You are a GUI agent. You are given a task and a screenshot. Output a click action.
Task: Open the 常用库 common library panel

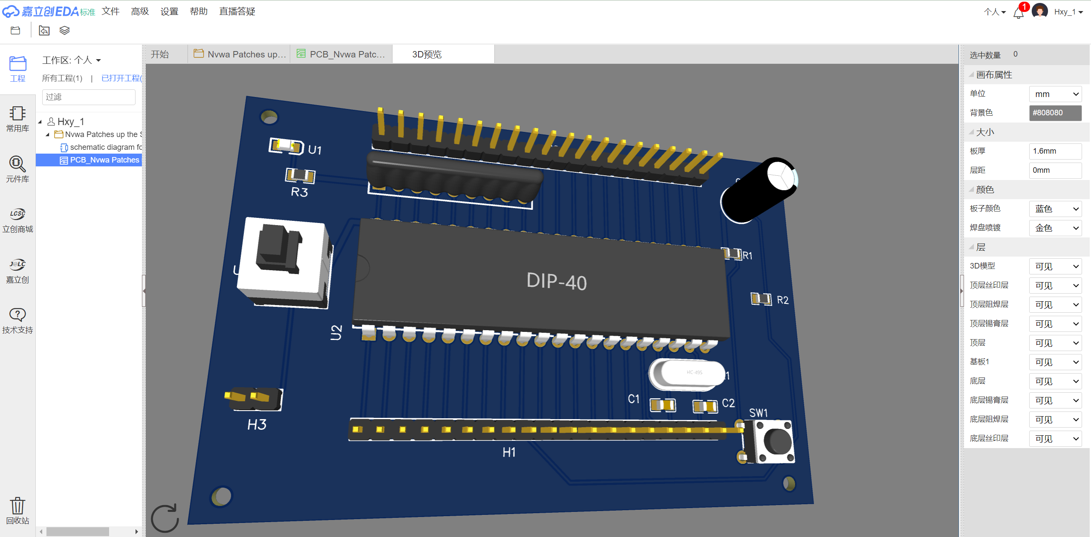click(x=17, y=119)
